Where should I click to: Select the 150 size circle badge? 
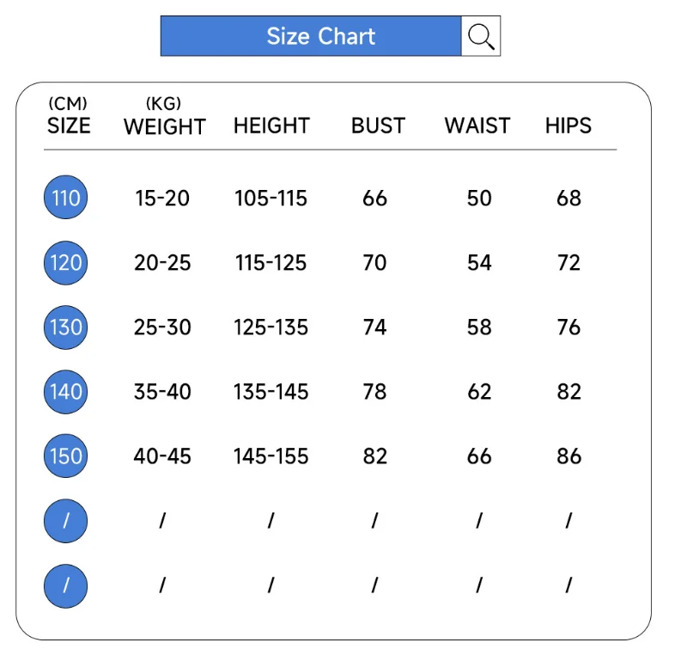(x=66, y=456)
